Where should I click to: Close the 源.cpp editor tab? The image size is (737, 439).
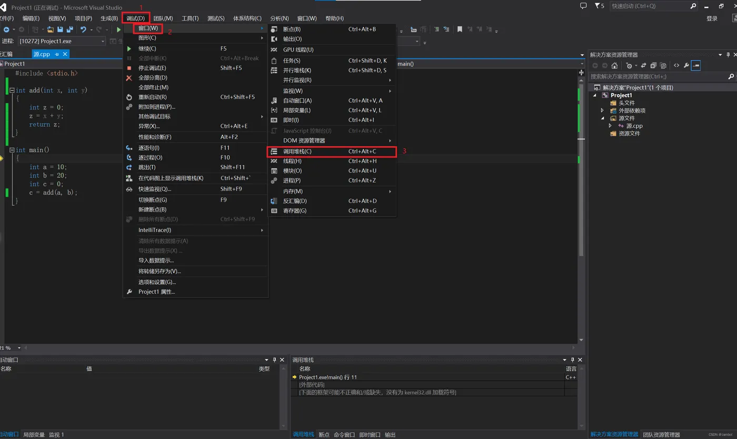point(65,54)
